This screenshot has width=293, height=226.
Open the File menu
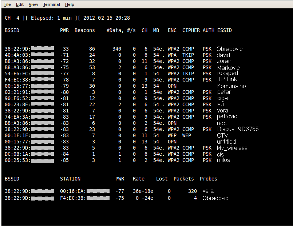7,4
